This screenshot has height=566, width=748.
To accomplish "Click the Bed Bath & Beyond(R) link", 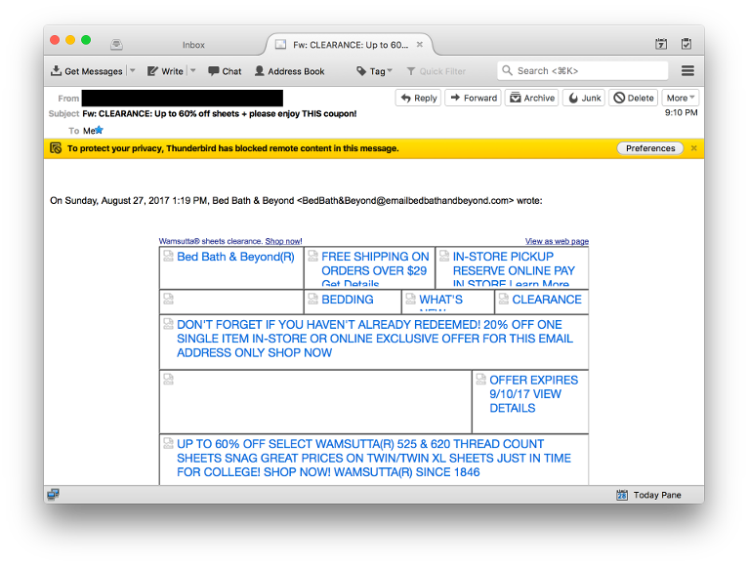I will tap(235, 257).
